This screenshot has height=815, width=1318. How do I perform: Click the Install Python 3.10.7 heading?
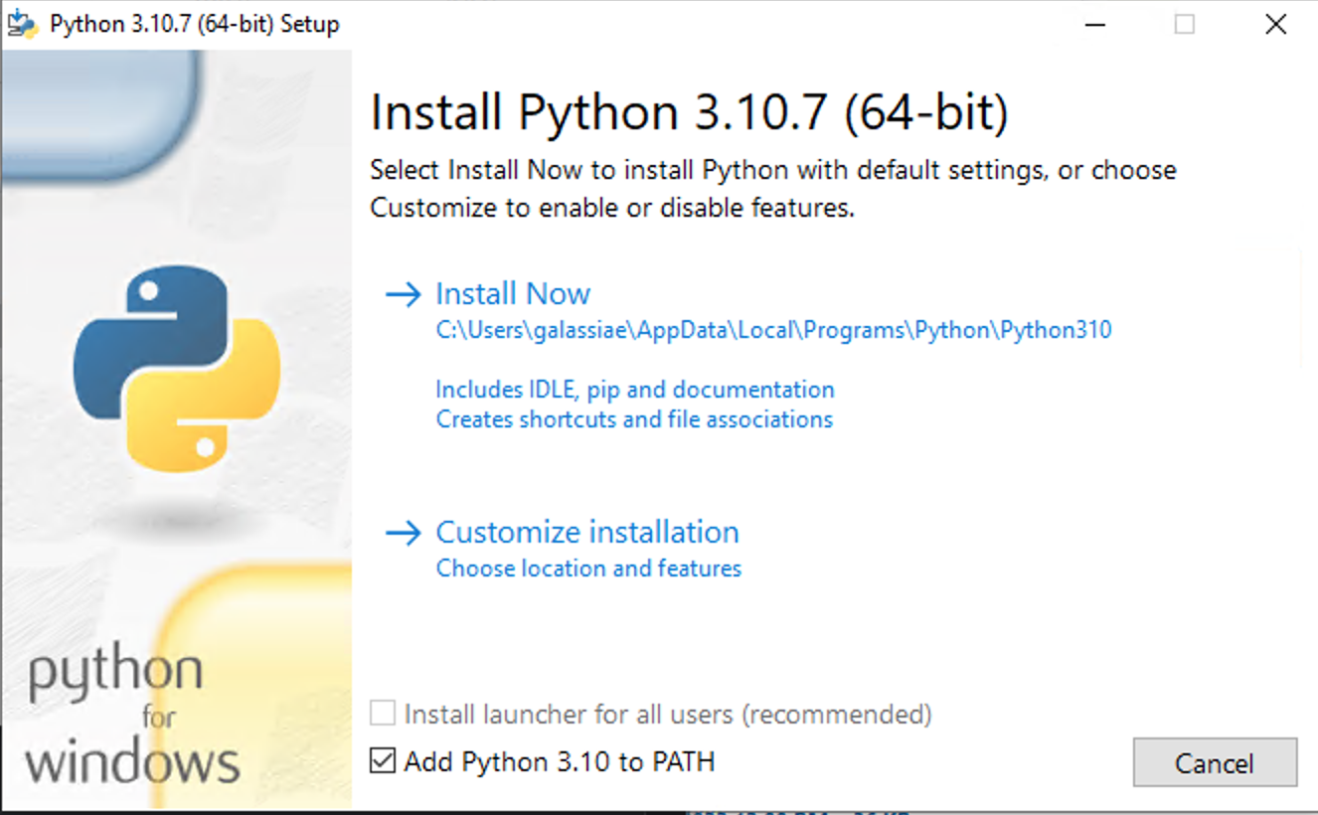[x=689, y=110]
